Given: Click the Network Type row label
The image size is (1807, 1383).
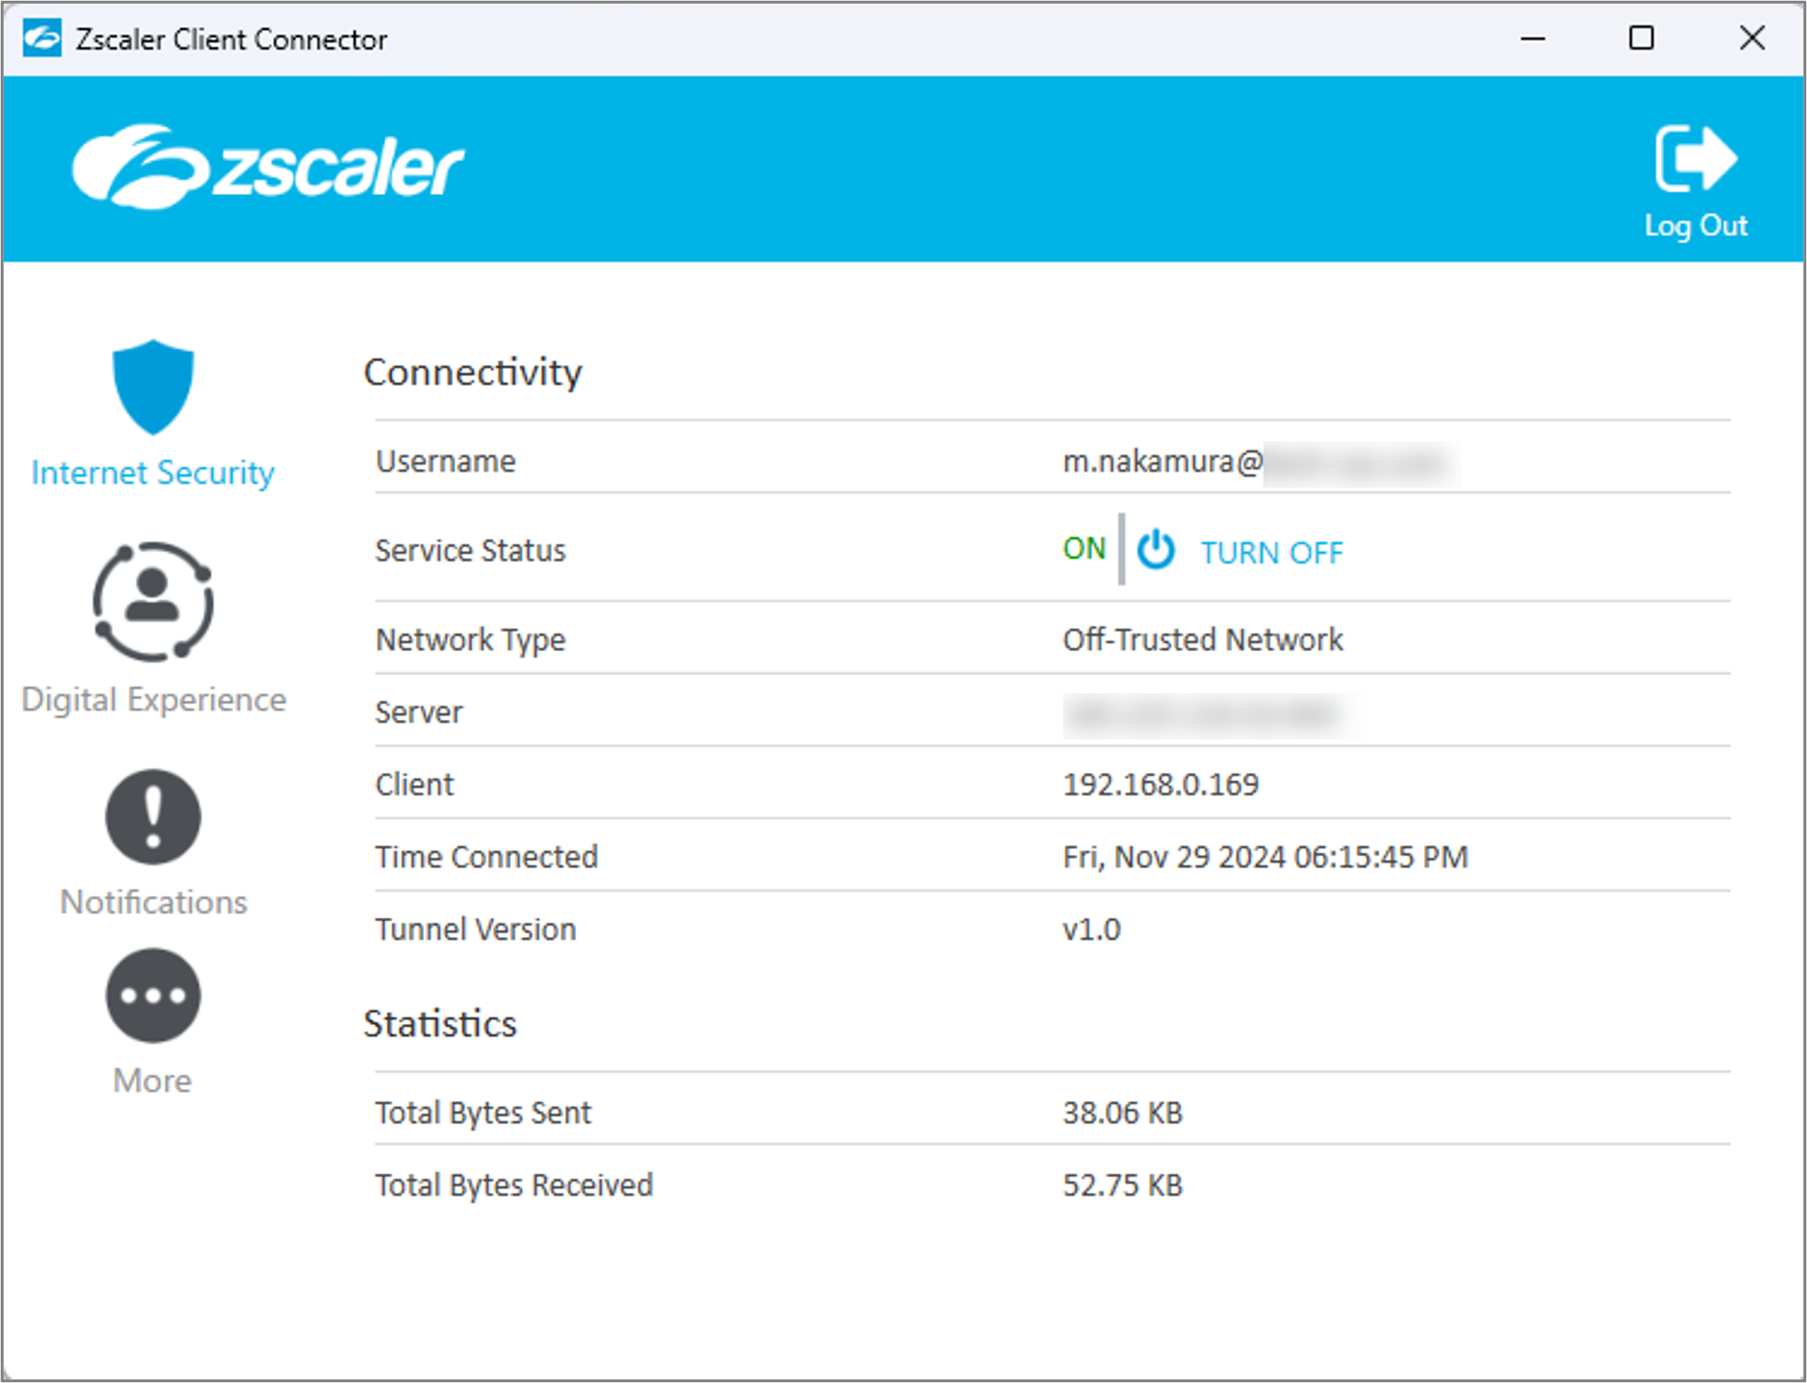Looking at the screenshot, I should click(x=471, y=641).
